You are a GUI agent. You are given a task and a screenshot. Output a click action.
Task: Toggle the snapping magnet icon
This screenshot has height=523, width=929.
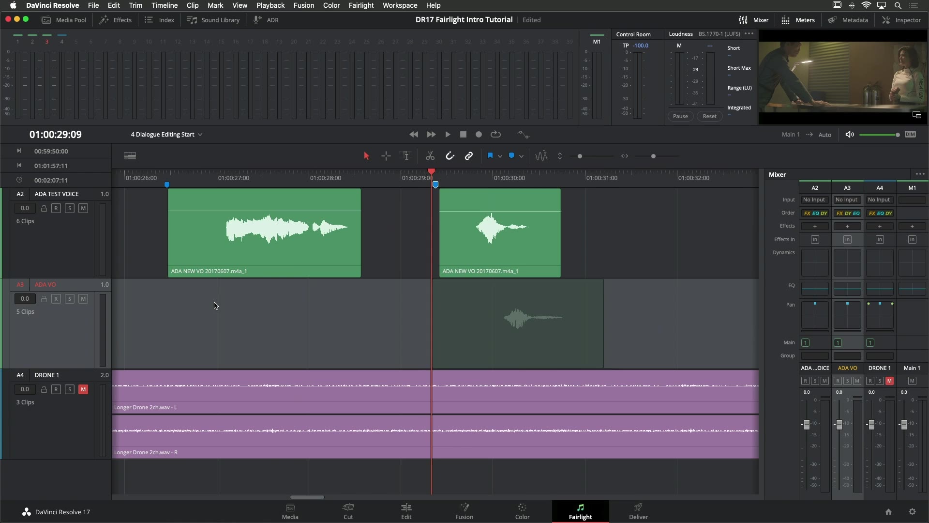click(x=450, y=156)
